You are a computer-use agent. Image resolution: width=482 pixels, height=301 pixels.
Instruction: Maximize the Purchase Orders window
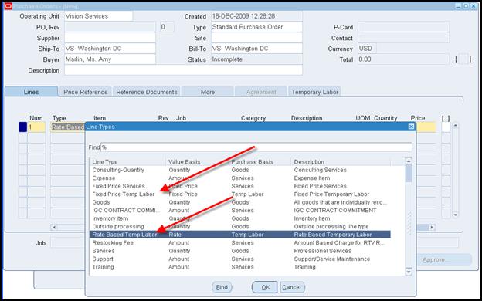tap(466, 6)
